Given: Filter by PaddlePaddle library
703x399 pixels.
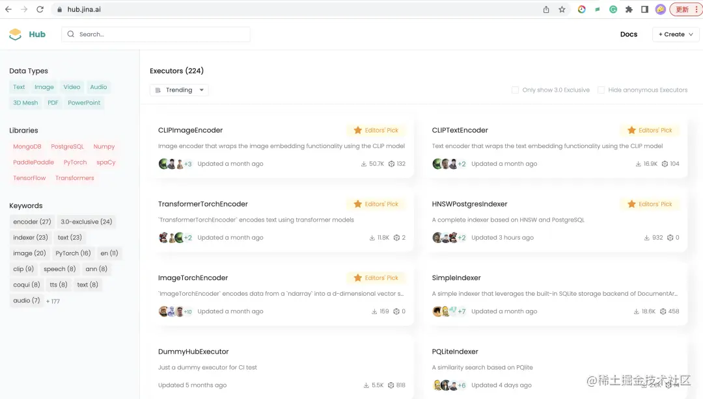Looking at the screenshot, I should tap(33, 162).
